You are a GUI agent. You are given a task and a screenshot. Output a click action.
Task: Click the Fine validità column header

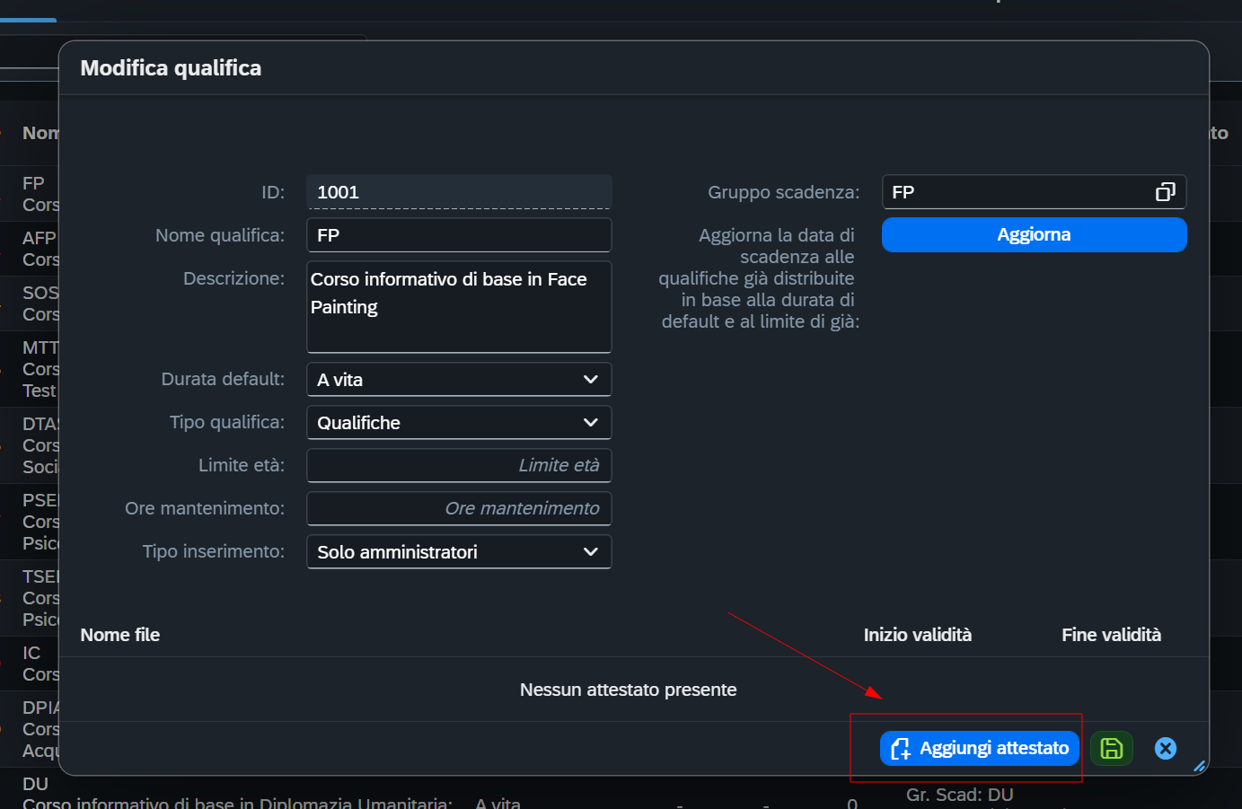(x=1111, y=635)
